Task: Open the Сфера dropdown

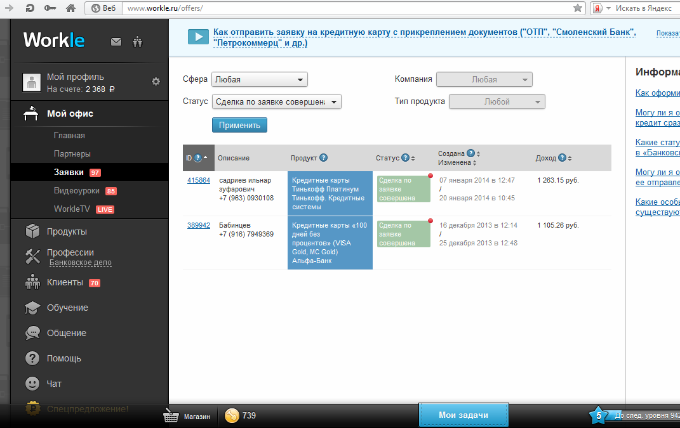Action: pos(259,79)
